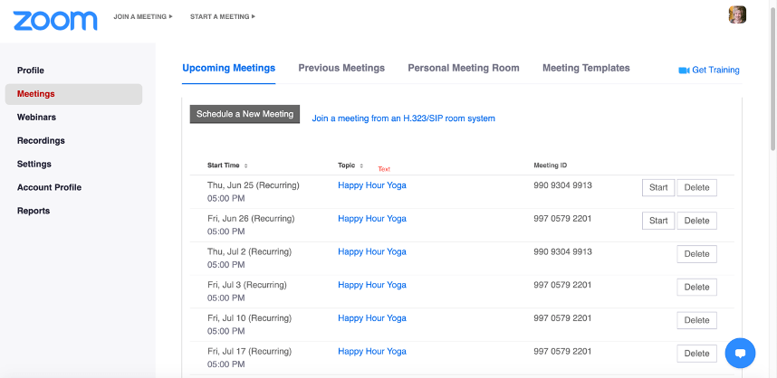
Task: Open Happy Hour Yoga on Jul 2
Action: pos(372,251)
